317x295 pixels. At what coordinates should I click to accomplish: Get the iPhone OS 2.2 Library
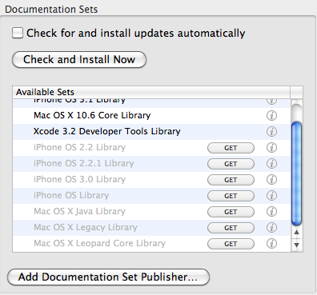231,148
